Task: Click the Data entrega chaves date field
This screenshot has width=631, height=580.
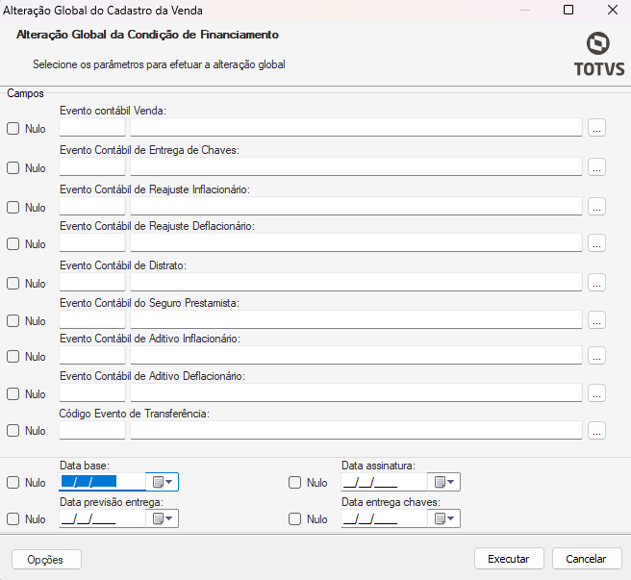Action: (x=384, y=518)
